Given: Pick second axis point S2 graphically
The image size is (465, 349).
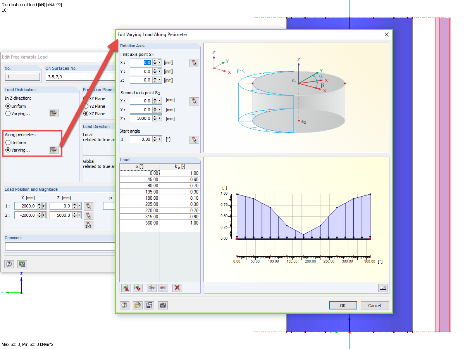Looking at the screenshot, I should click(x=194, y=101).
